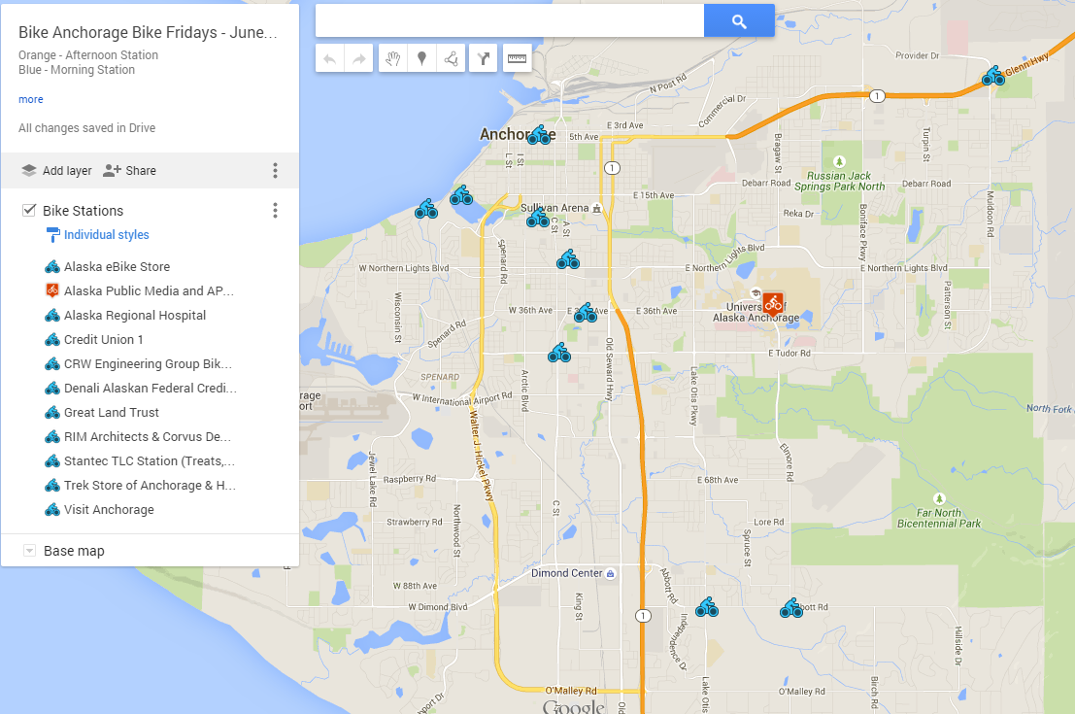Select Stantec TLC Station item
The height and width of the screenshot is (714, 1075).
tap(150, 460)
